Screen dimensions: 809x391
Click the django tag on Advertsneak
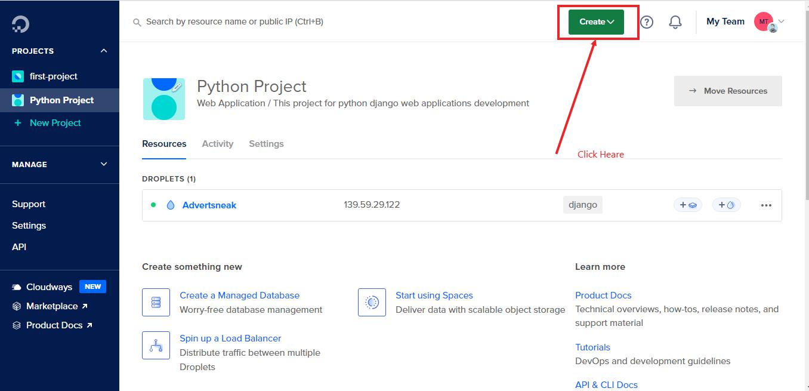583,205
